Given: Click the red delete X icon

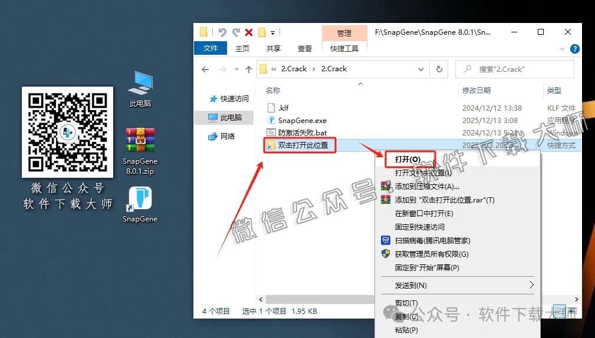Looking at the screenshot, I should point(249,32).
